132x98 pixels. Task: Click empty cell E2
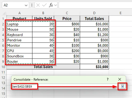[120, 24]
